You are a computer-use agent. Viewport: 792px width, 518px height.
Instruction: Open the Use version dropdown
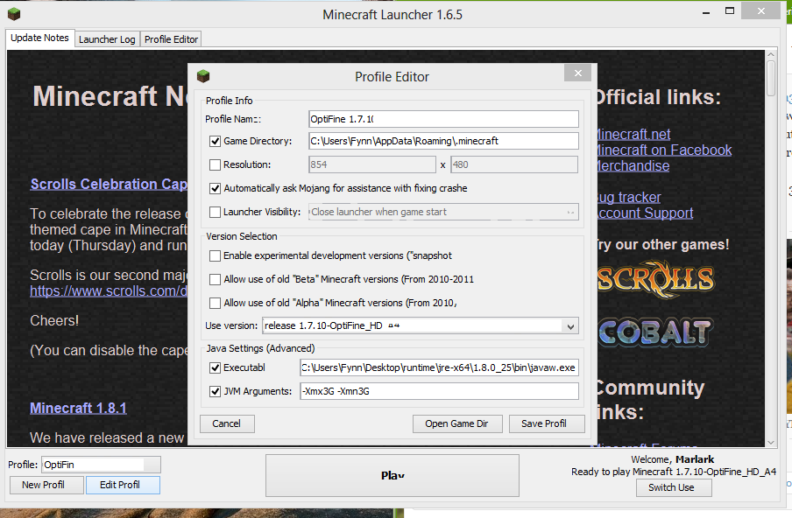pyautogui.click(x=421, y=325)
